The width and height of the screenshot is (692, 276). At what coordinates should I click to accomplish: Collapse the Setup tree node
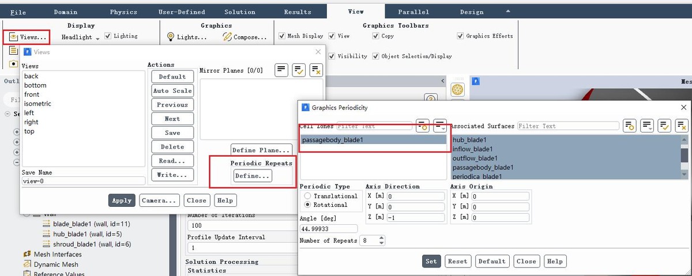7,114
